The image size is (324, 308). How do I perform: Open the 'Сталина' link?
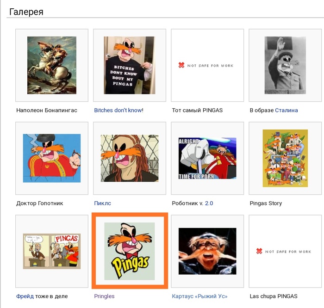pos(286,111)
